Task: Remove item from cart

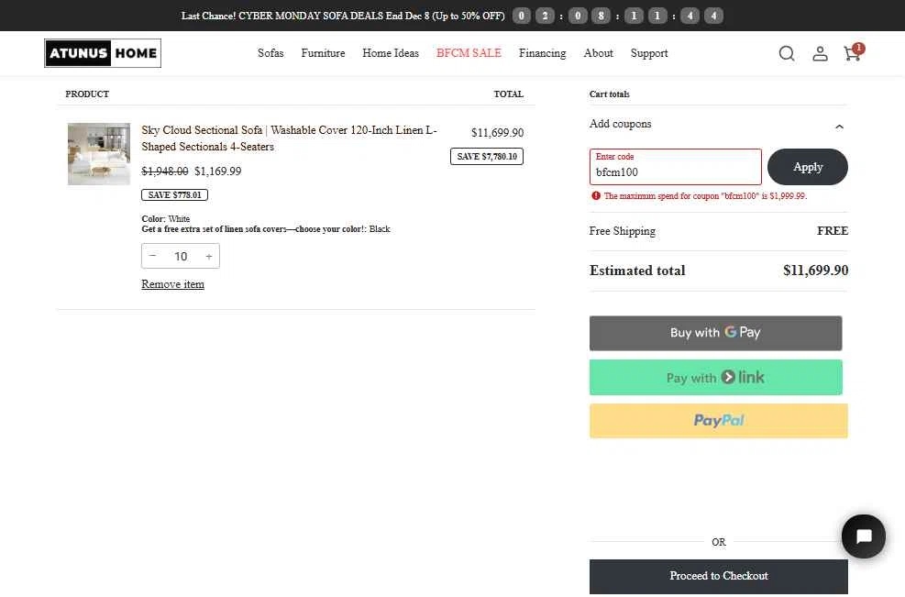Action: (172, 284)
